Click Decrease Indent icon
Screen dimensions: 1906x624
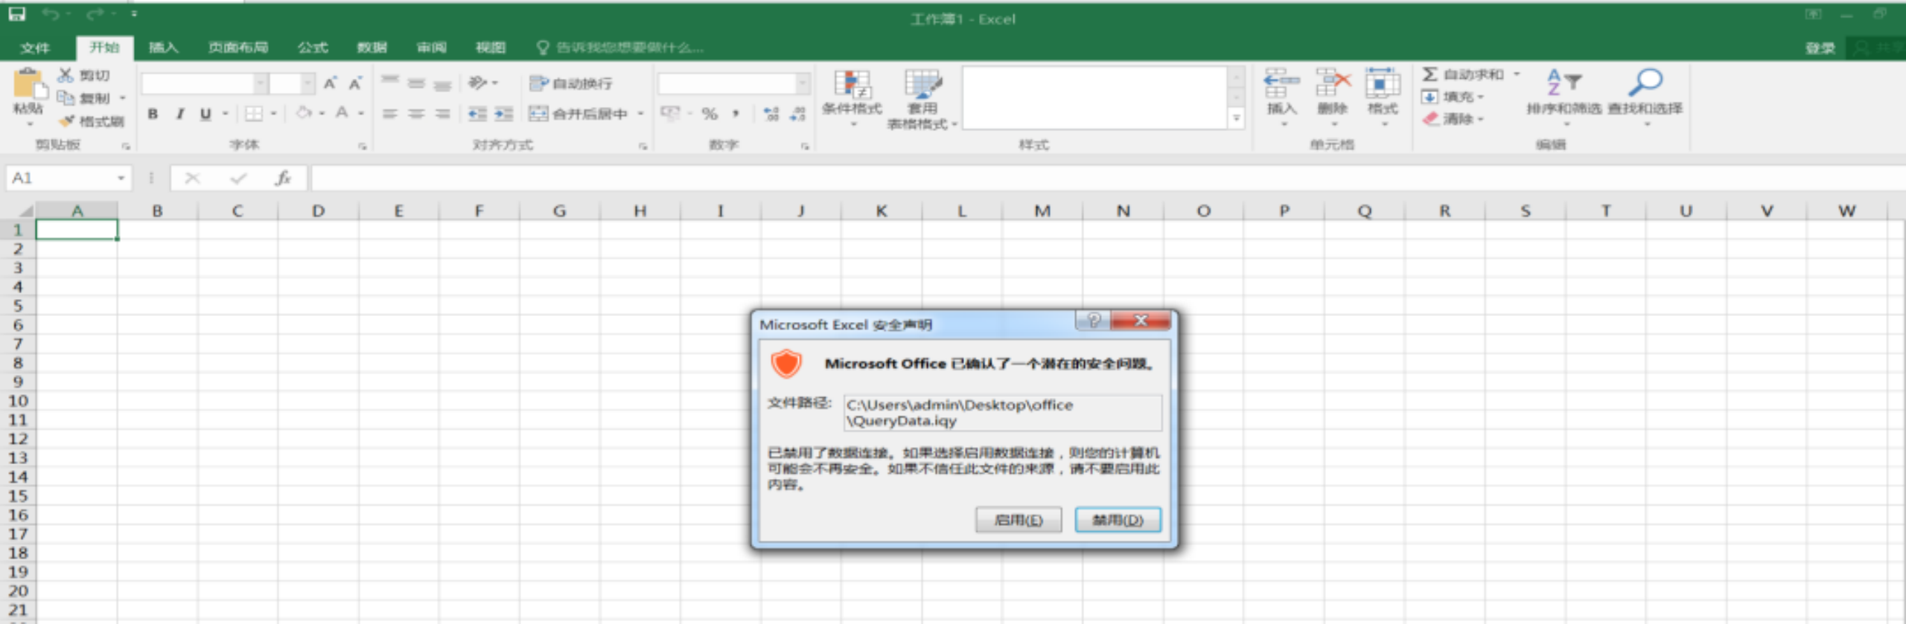point(477,114)
